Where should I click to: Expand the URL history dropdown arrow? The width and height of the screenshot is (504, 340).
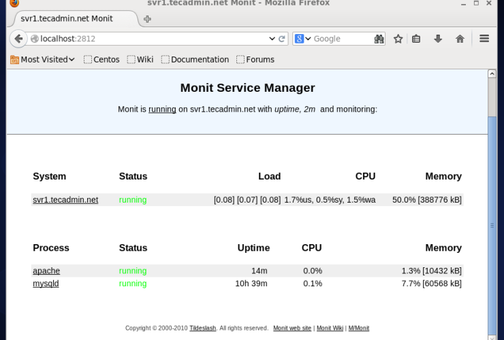pos(272,39)
